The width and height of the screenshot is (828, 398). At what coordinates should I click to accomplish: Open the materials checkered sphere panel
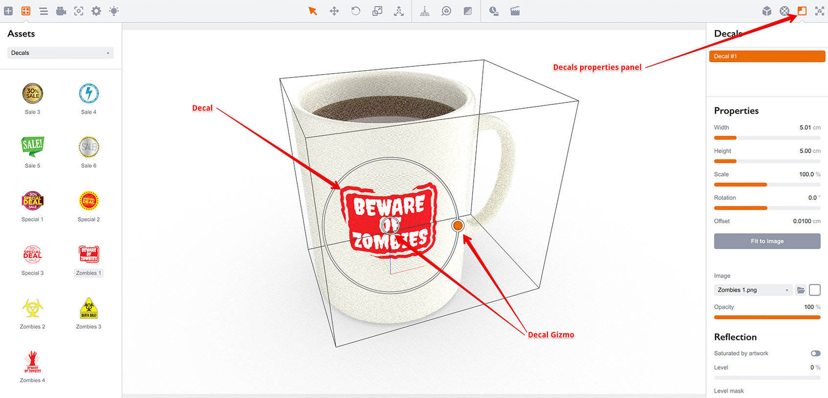coord(784,11)
